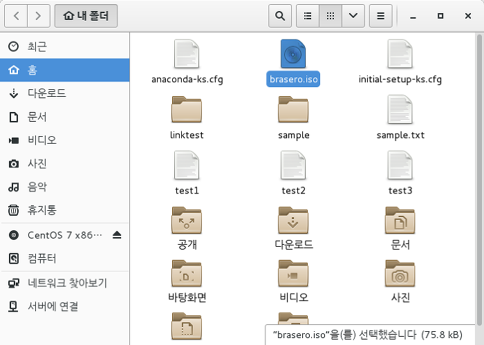
Task: Switch to list view
Action: pyautogui.click(x=308, y=16)
